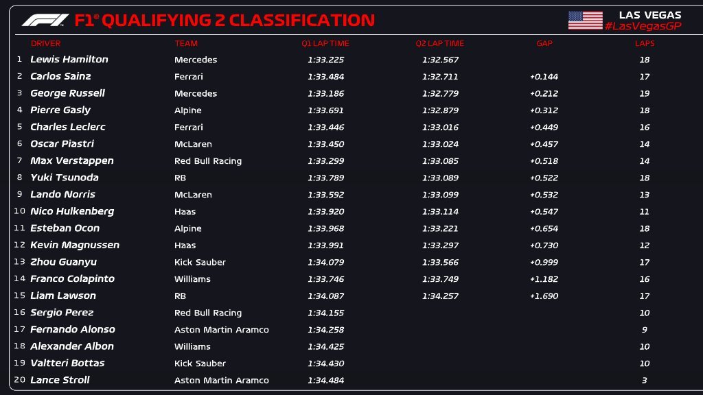Click the United States flag icon
703x395 pixels.
[x=585, y=20]
